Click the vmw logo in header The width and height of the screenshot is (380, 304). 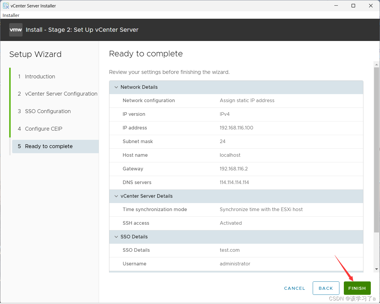pos(16,30)
